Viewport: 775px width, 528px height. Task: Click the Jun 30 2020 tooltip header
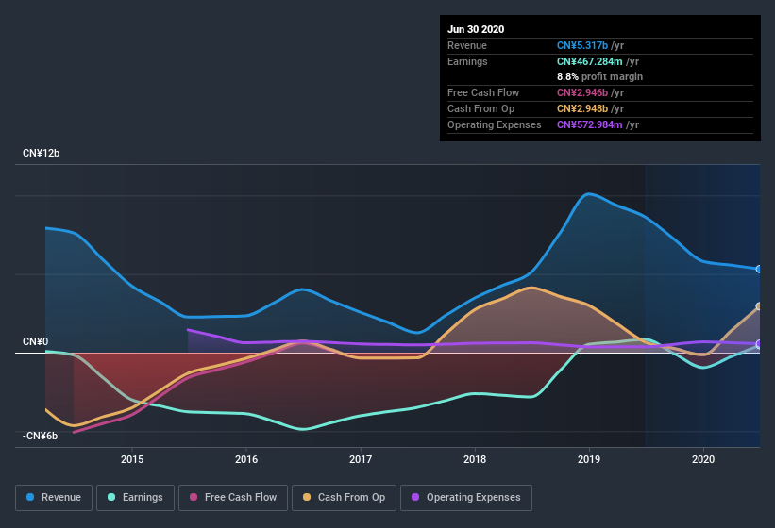[x=476, y=29]
